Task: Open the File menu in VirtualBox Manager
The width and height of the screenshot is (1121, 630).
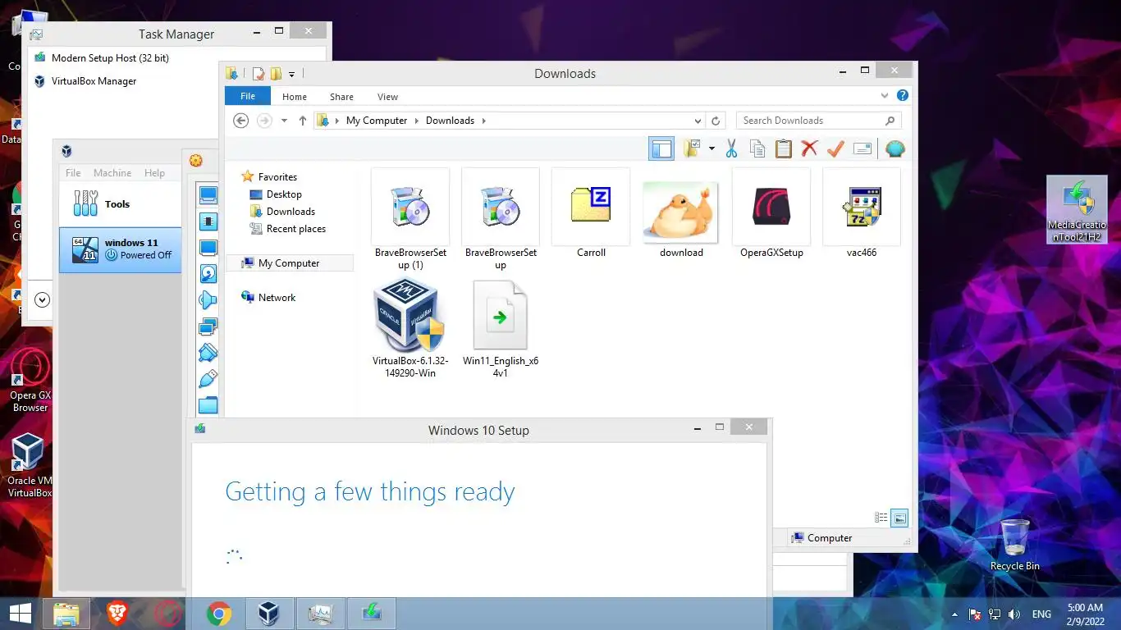Action: [x=73, y=173]
